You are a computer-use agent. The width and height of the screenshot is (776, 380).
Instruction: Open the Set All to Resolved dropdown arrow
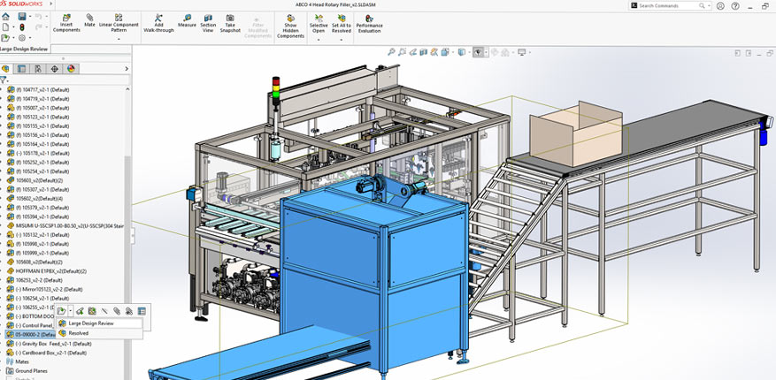[342, 39]
